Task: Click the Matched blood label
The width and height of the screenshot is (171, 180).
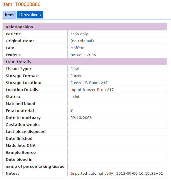Action: coord(20,104)
